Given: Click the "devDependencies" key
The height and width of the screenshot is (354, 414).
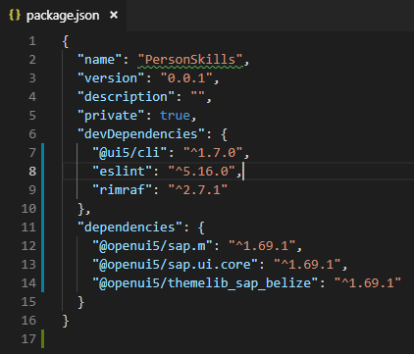Looking at the screenshot, I should pyautogui.click(x=141, y=134).
